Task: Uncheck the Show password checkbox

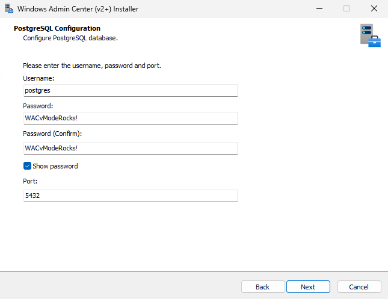Action: (27, 166)
